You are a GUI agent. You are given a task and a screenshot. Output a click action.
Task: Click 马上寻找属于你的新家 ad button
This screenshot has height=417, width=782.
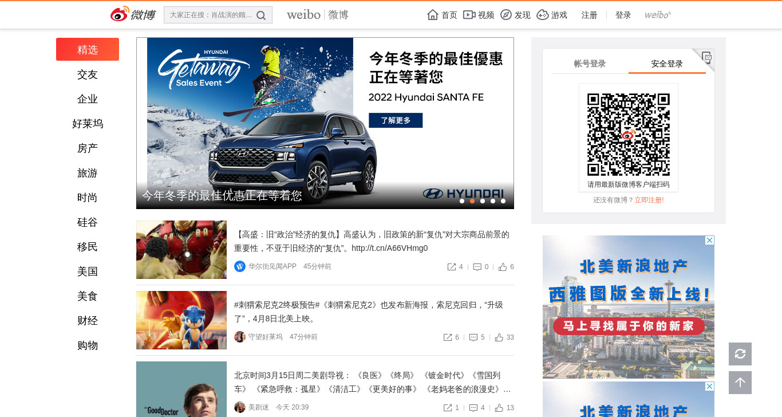click(629, 326)
